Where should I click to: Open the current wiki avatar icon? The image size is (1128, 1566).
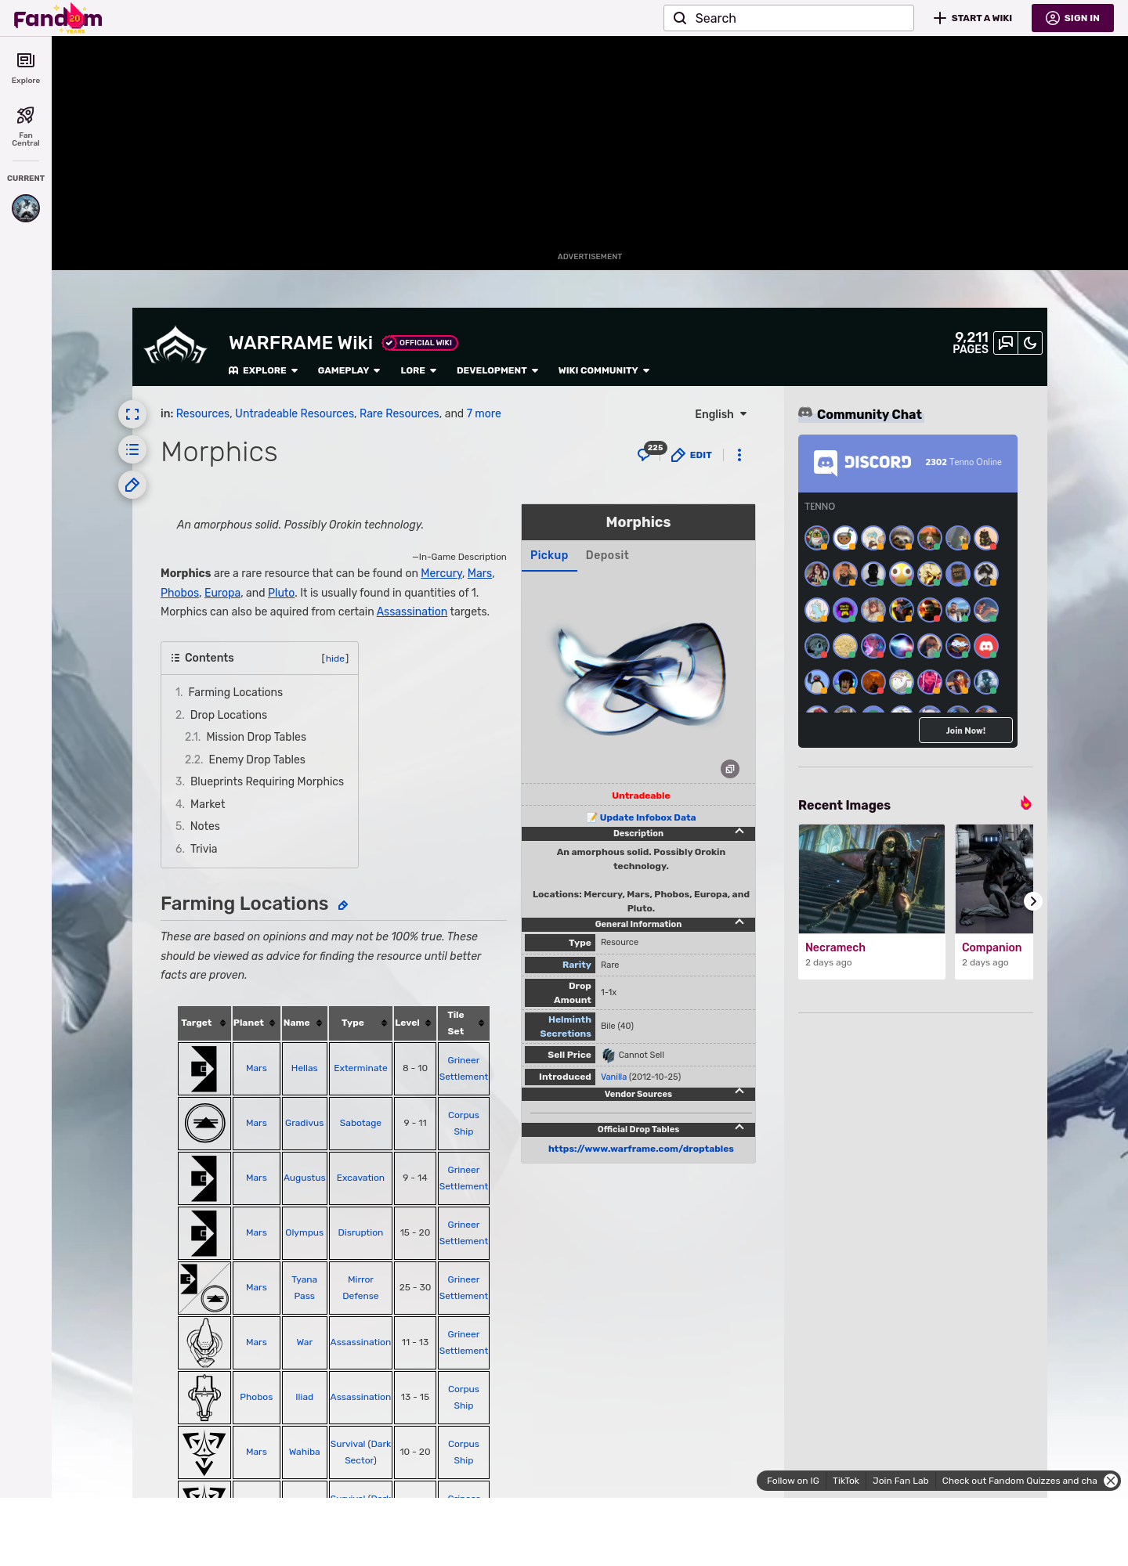pyautogui.click(x=26, y=208)
